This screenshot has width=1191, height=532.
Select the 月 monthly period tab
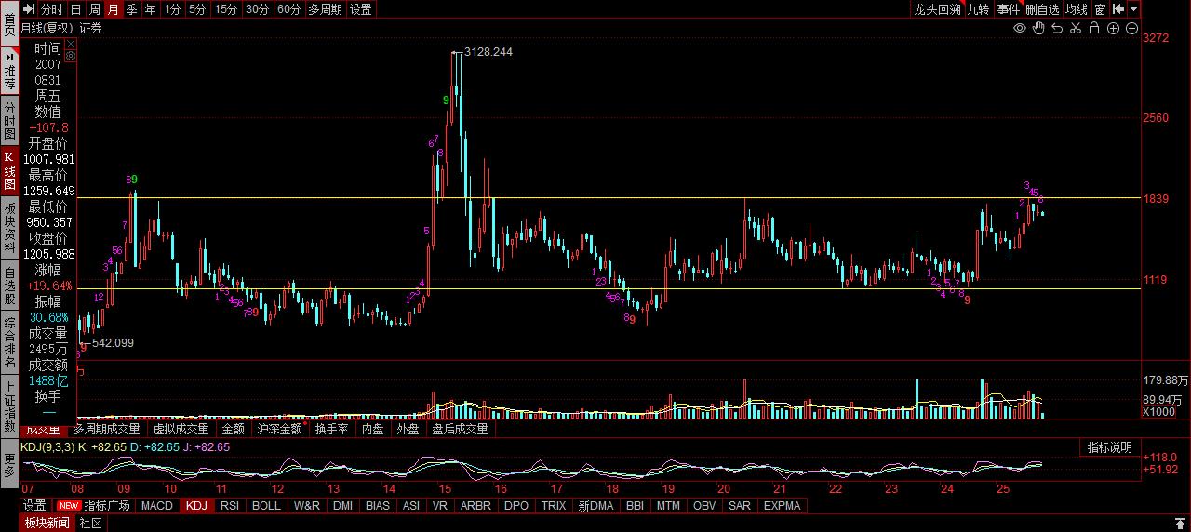[x=113, y=9]
